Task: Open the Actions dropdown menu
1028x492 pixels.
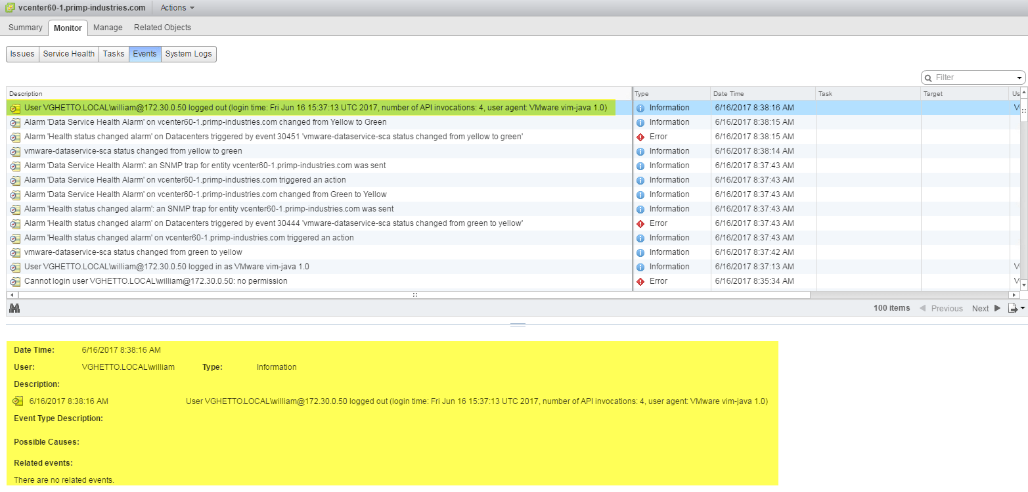Action: 177,8
